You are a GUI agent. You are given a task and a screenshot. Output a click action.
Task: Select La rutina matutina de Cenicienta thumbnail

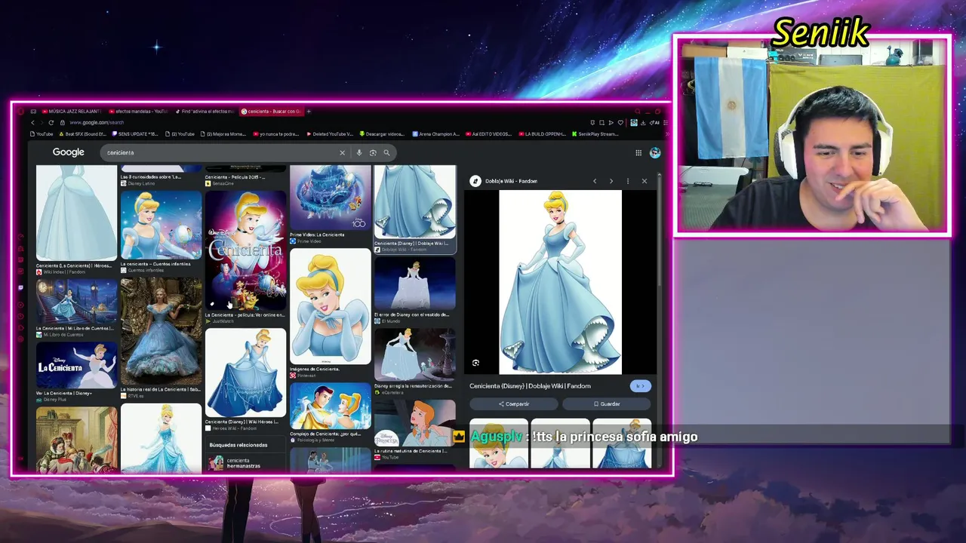[x=414, y=423]
